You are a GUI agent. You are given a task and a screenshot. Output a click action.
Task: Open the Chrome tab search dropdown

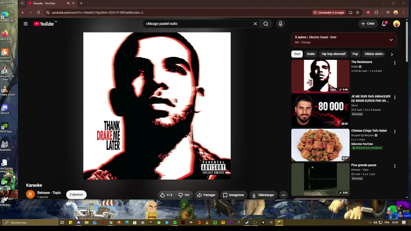(x=22, y=3)
